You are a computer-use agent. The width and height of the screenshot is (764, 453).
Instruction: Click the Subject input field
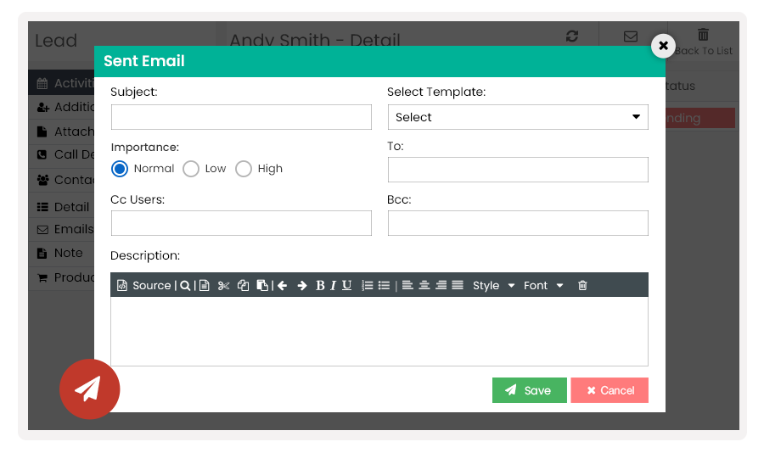241,117
